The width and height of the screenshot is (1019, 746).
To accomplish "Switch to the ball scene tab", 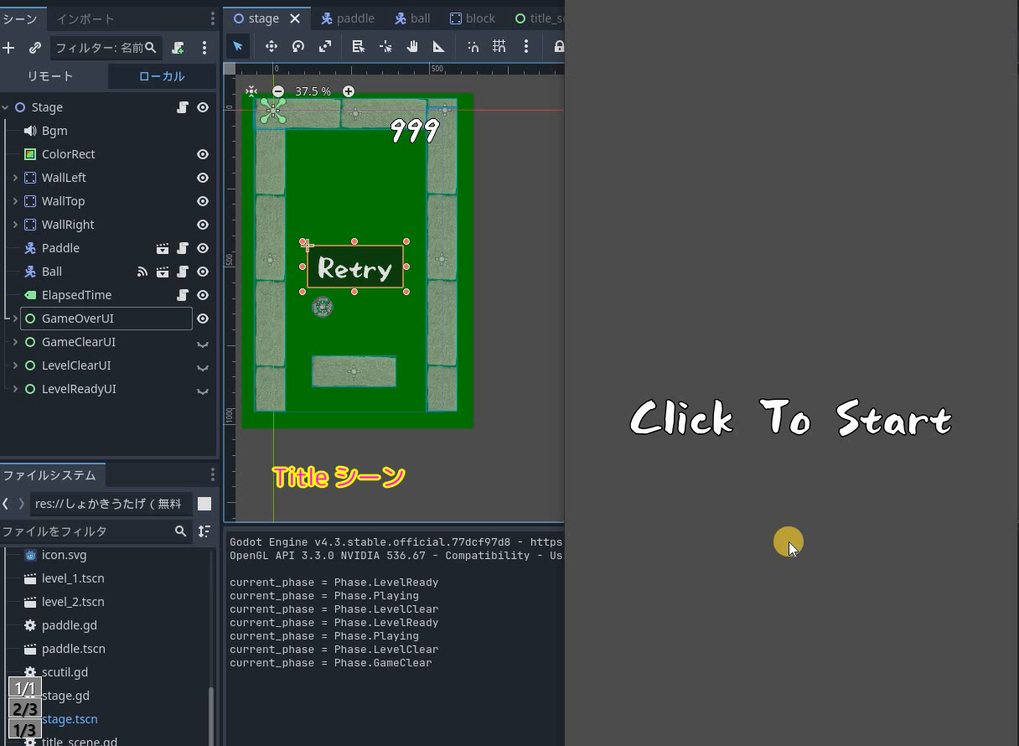I will 412,18.
